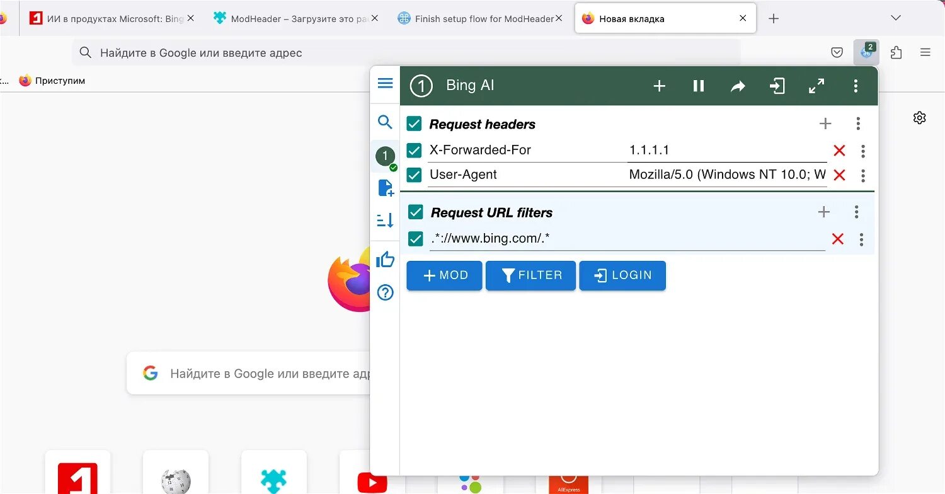Remove the X-Forwarded-For header

pos(839,151)
